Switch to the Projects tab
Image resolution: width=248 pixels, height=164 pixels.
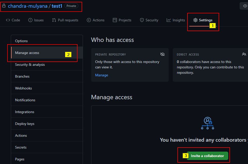(122, 20)
